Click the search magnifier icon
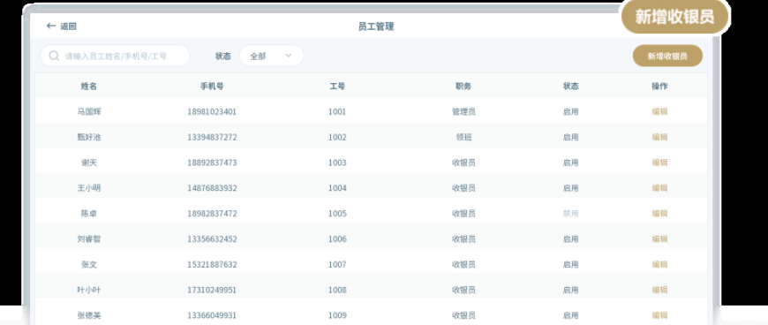Image resolution: width=768 pixels, height=325 pixels. (x=54, y=56)
